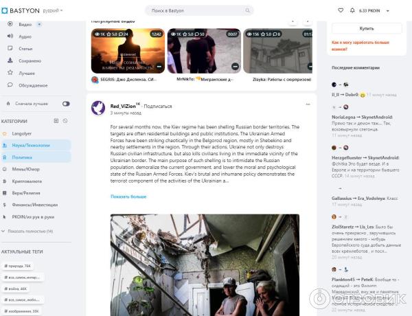The width and height of the screenshot is (412, 316).
Task: Go to the Статьи menu item
Action: point(25,49)
